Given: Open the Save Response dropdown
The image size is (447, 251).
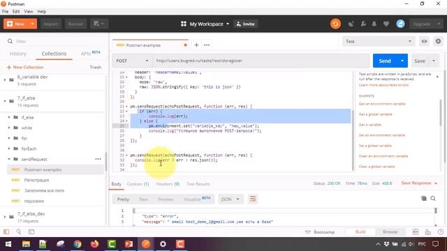Looking at the screenshot, I should tap(419, 183).
